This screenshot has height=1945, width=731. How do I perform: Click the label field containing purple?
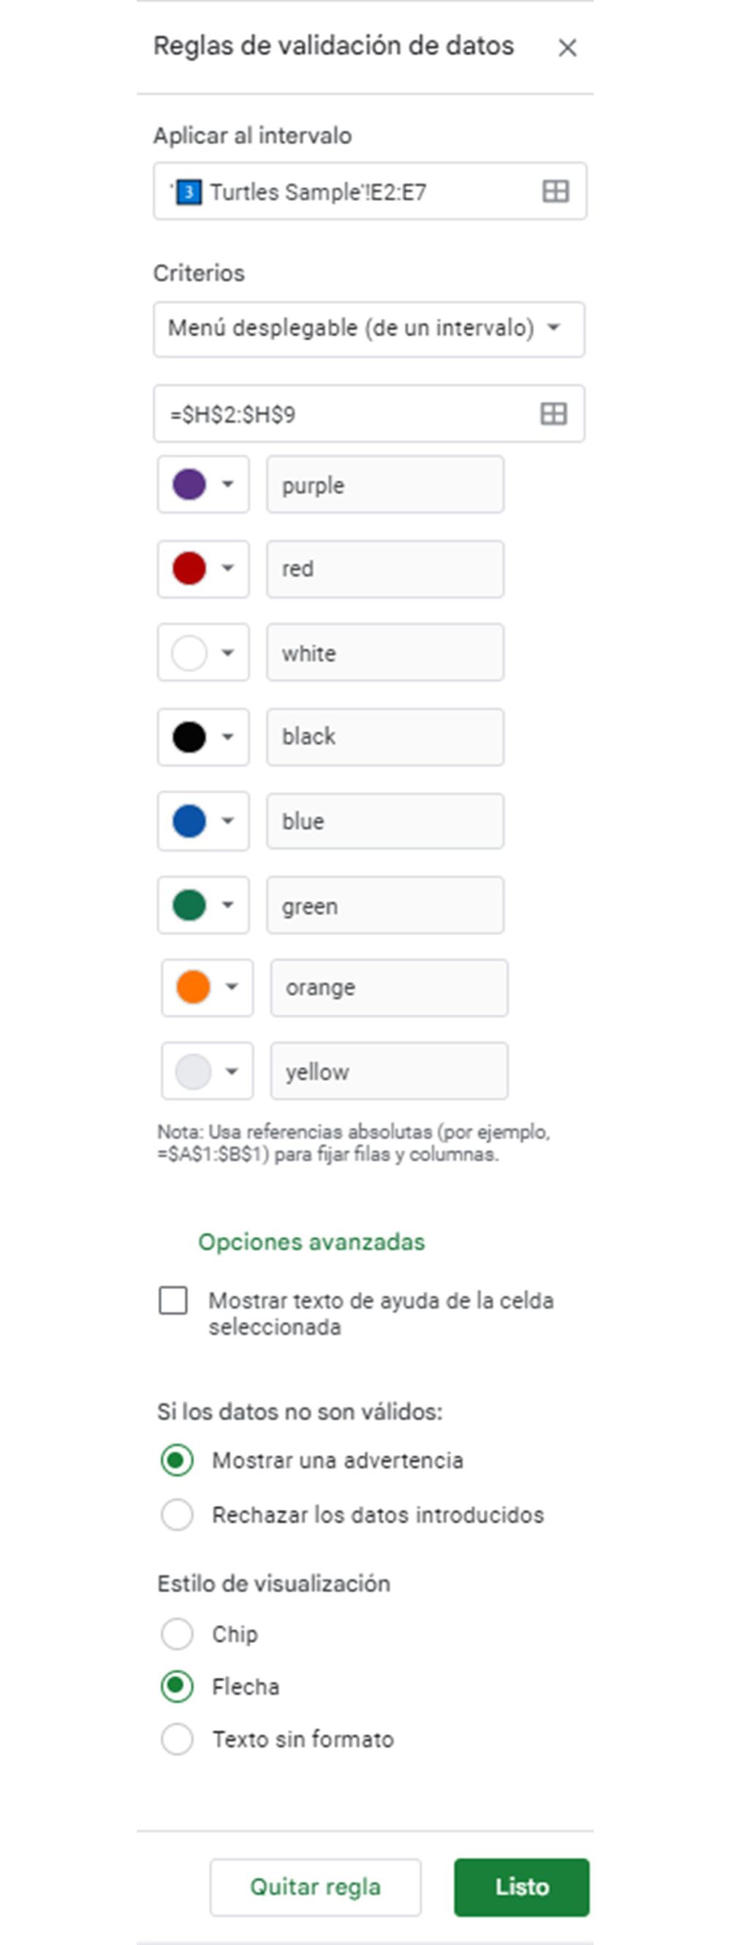pyautogui.click(x=385, y=485)
